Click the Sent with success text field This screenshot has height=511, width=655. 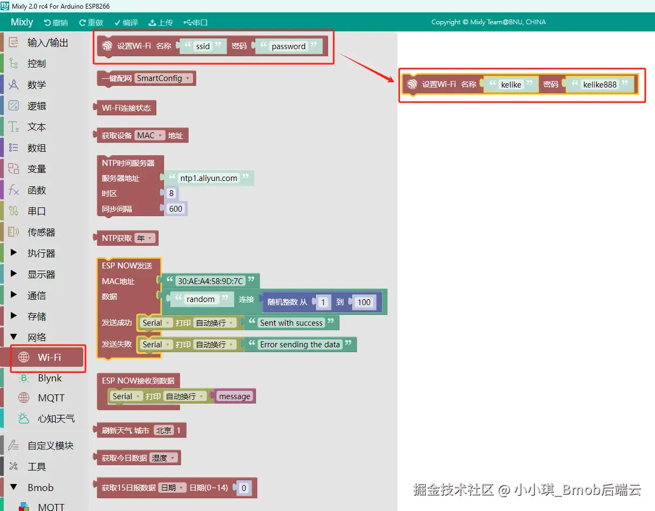[x=291, y=323]
